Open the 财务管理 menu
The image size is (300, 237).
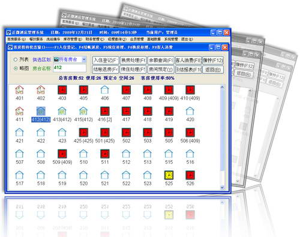[x=95, y=39]
